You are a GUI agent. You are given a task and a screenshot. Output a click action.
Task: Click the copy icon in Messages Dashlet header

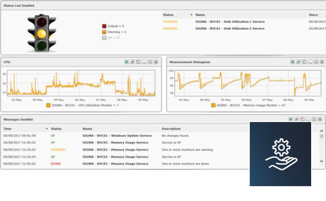303,119
